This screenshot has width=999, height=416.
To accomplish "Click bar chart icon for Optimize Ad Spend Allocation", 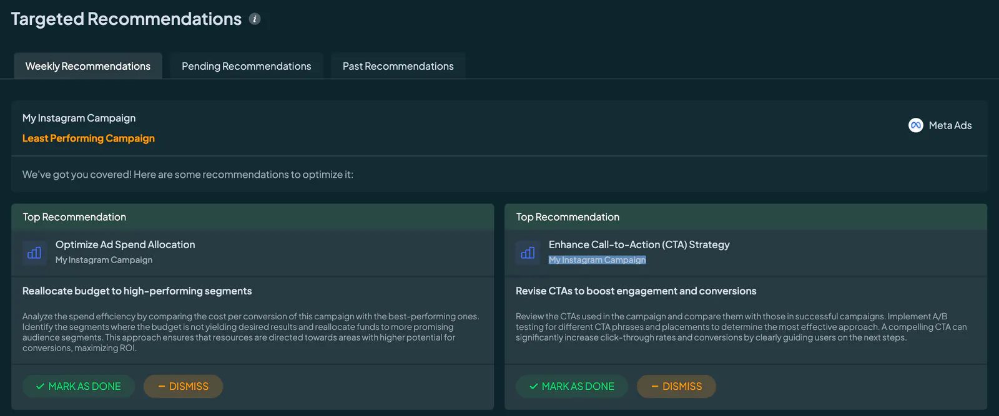I will coord(34,253).
